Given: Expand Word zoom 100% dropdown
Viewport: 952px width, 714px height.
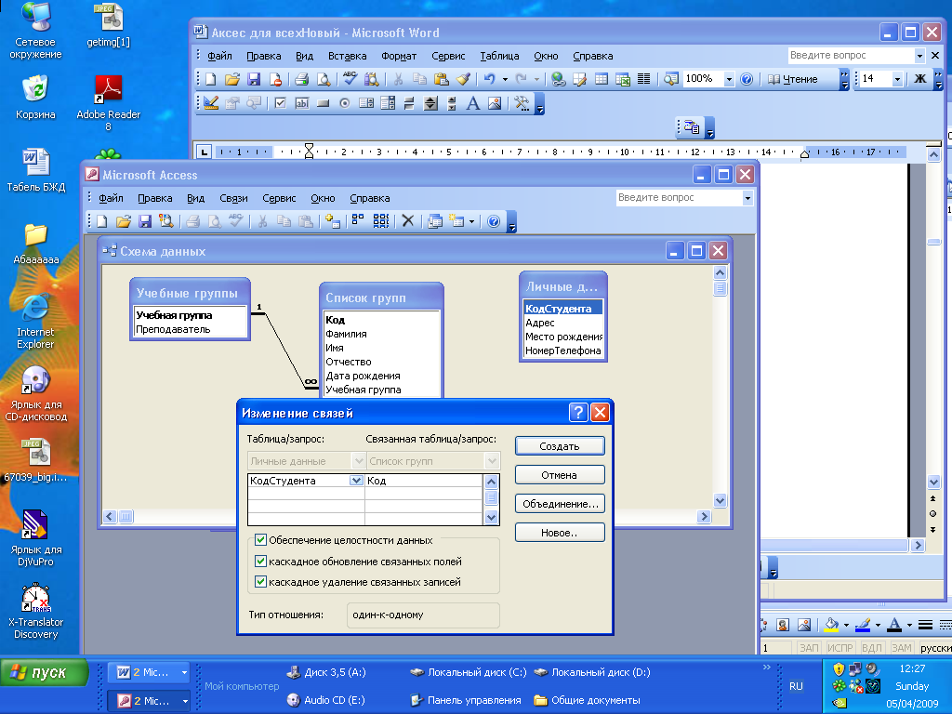Looking at the screenshot, I should click(729, 79).
